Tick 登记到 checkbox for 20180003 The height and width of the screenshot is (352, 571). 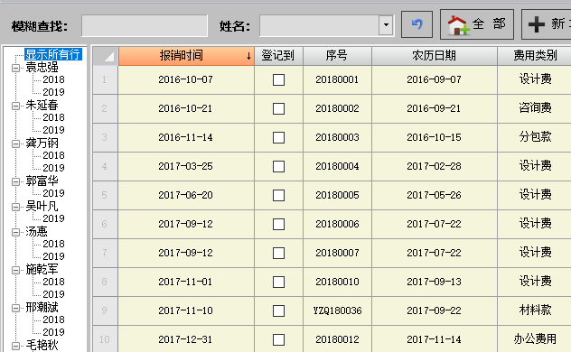coord(278,137)
